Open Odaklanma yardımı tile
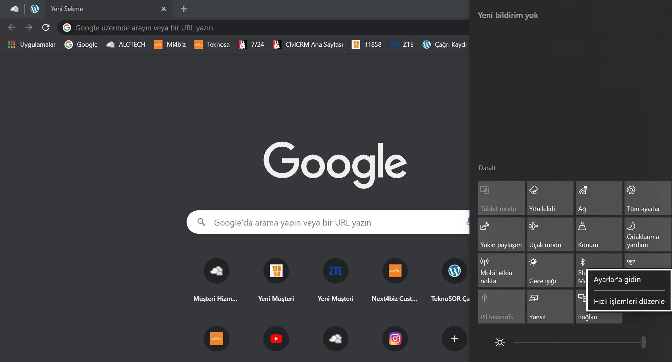The height and width of the screenshot is (362, 672). pos(647,234)
